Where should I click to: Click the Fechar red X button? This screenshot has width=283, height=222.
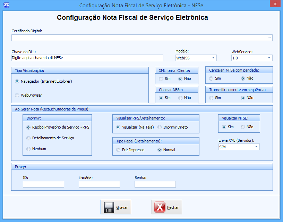[x=167, y=207]
